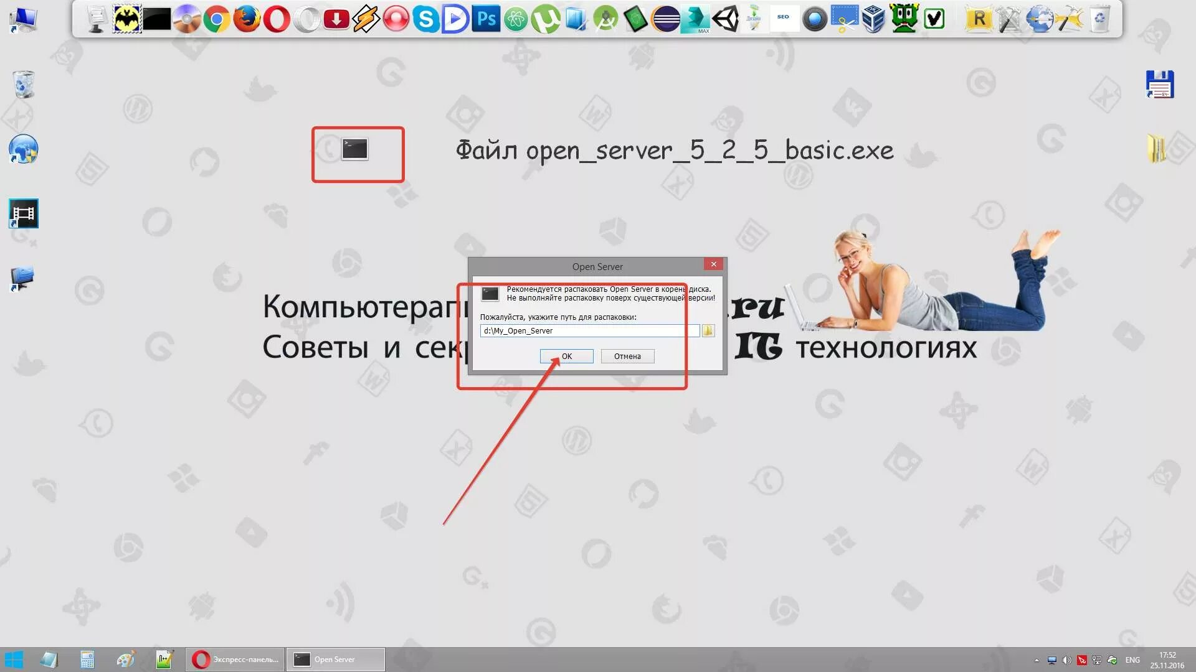This screenshot has width=1196, height=672.
Task: Browse for the unpack folder with the folder icon
Action: pyautogui.click(x=708, y=330)
